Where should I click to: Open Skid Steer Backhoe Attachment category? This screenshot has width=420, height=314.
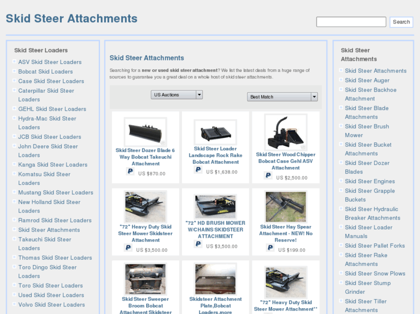tap(371, 94)
